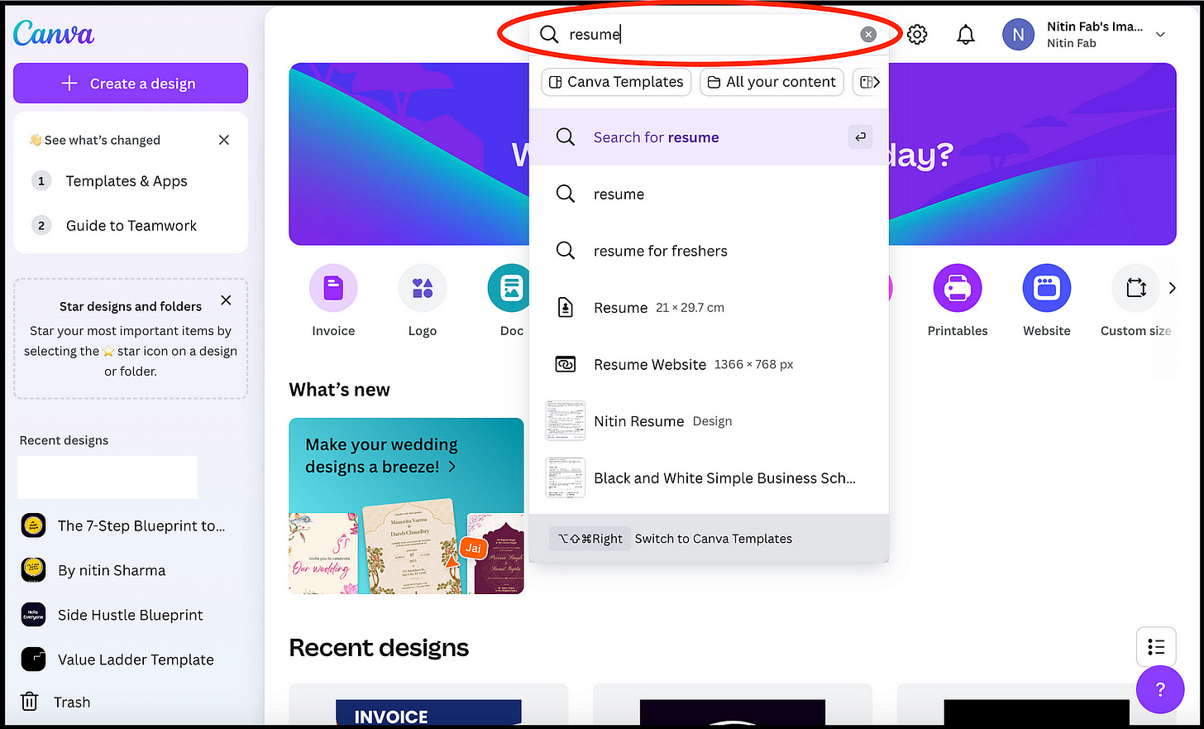Open the N profile avatar
Image resolution: width=1204 pixels, height=729 pixels.
1018,35
